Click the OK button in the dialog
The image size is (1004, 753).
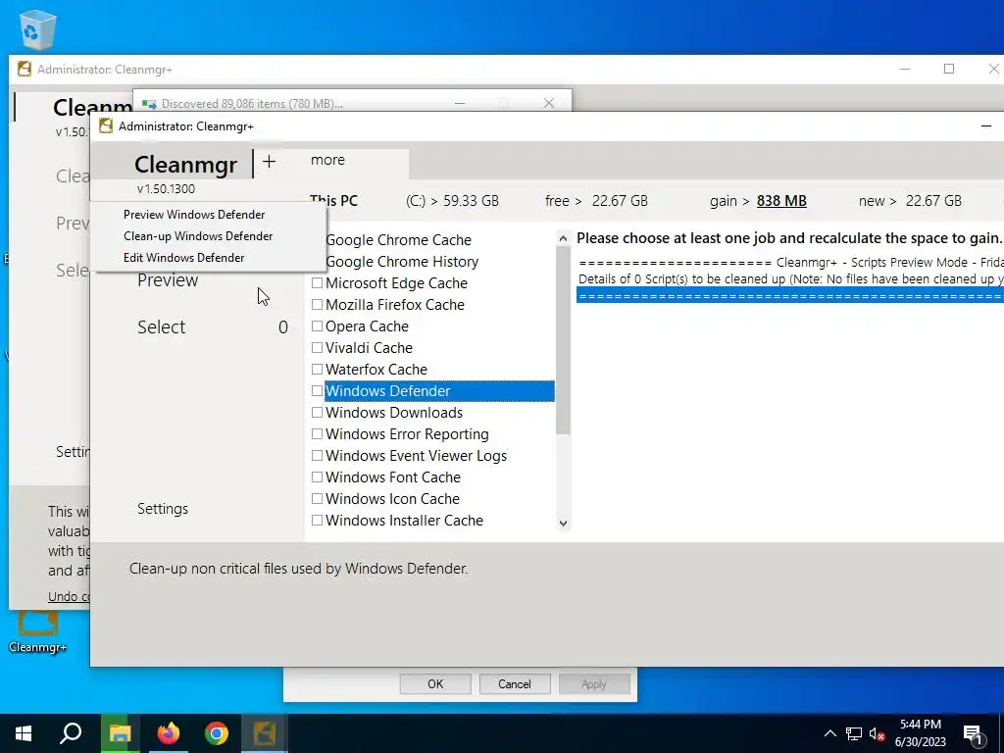(435, 683)
